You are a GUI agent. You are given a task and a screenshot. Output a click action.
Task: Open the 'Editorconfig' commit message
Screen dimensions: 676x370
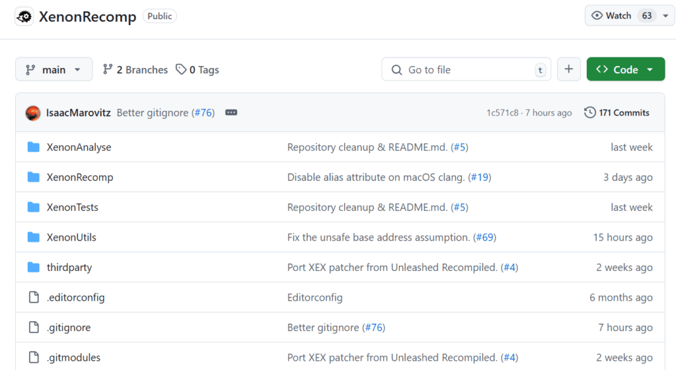click(315, 297)
